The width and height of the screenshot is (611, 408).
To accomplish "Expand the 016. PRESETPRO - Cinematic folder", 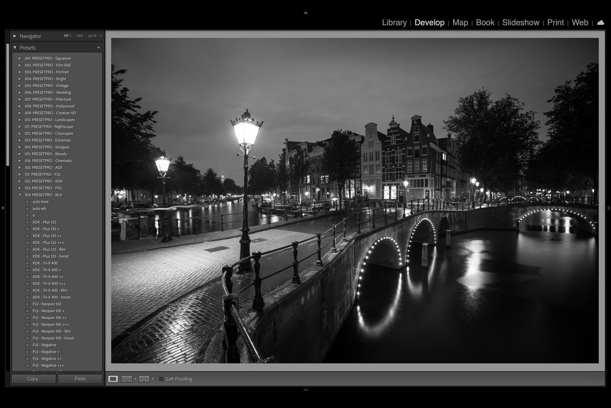I will pyautogui.click(x=20, y=161).
